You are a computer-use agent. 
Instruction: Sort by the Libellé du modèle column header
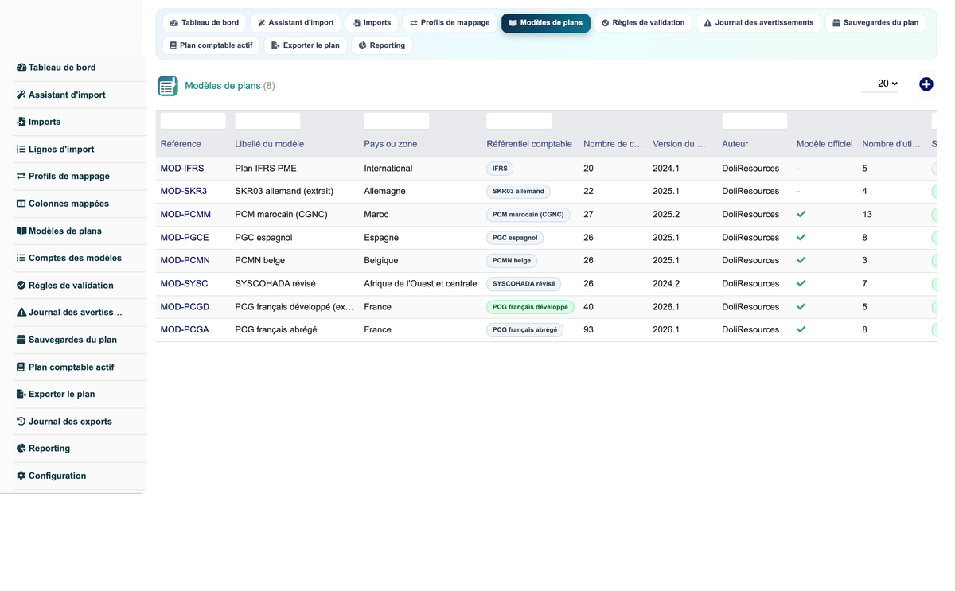click(x=270, y=144)
